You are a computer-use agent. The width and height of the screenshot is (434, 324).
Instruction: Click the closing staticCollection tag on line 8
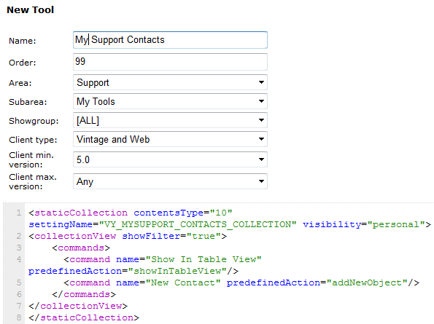[x=84, y=317]
